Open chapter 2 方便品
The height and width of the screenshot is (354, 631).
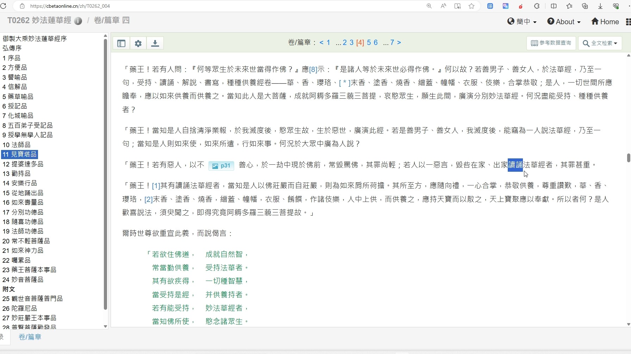[x=15, y=67]
